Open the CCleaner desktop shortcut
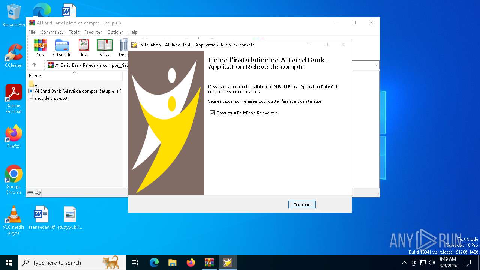Viewport: 480px width, 270px height. (14, 56)
